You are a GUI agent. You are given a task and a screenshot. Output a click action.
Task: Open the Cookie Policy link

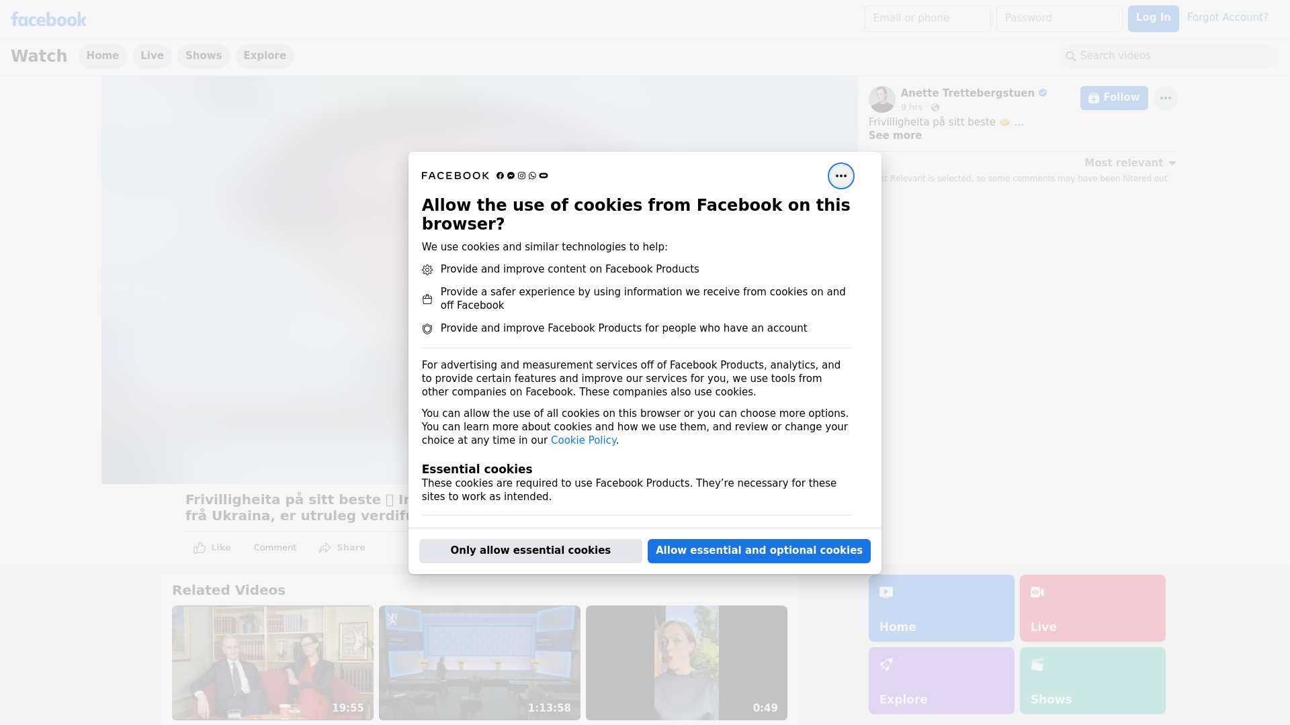coord(583,440)
